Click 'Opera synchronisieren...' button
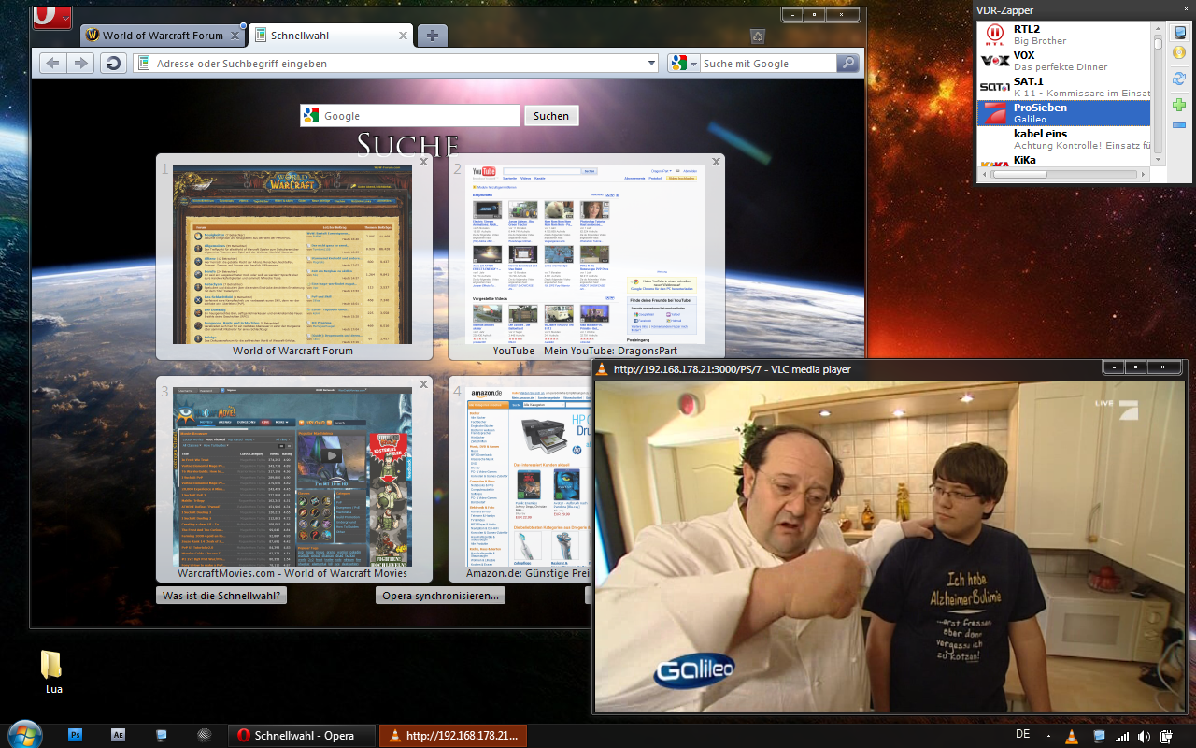The width and height of the screenshot is (1196, 748). pos(440,596)
